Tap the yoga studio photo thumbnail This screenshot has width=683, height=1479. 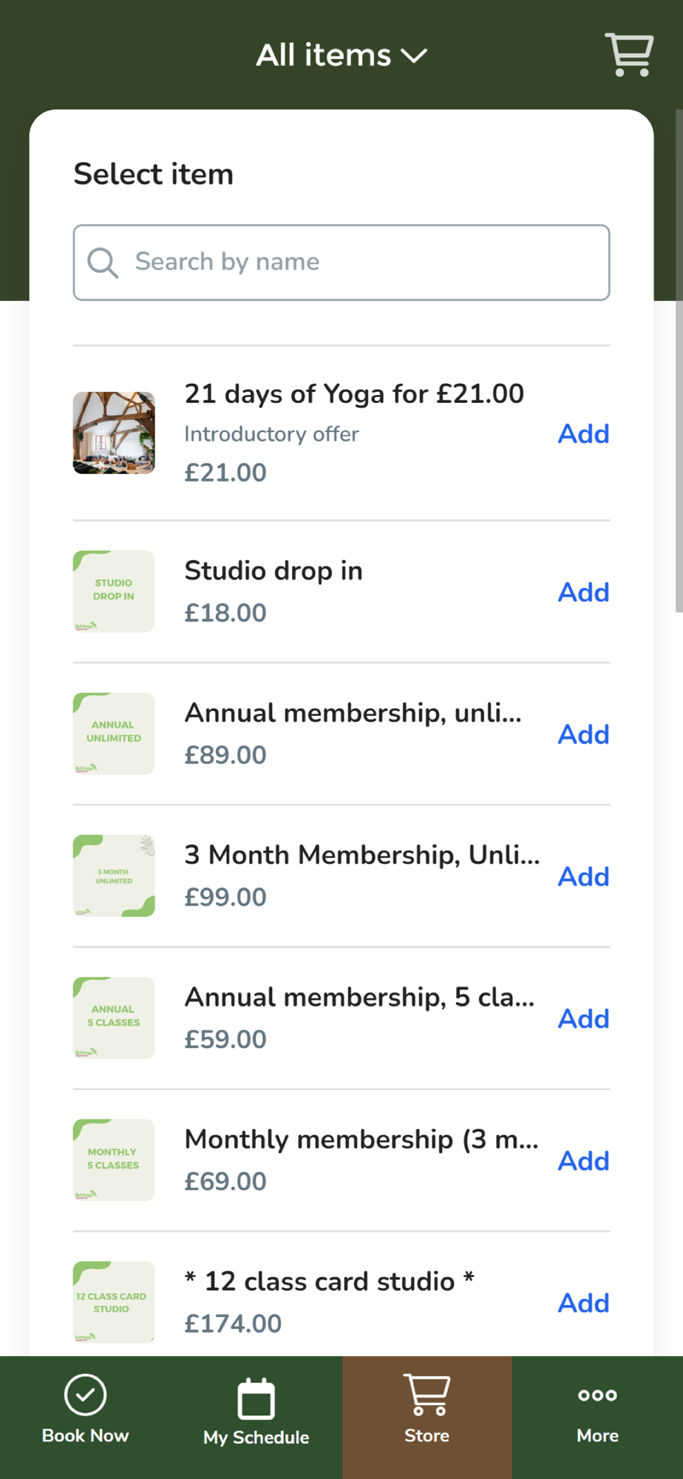114,433
